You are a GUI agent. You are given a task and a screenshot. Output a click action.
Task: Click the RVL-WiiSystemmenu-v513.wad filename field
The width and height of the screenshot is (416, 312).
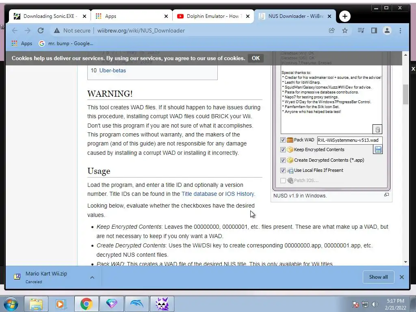pos(350,140)
